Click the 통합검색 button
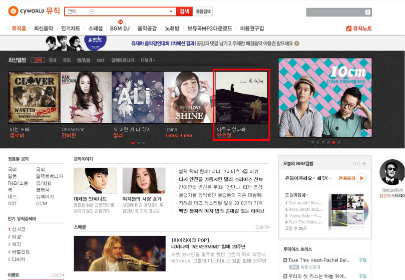Screen dimensions: 405x280 click(x=203, y=12)
